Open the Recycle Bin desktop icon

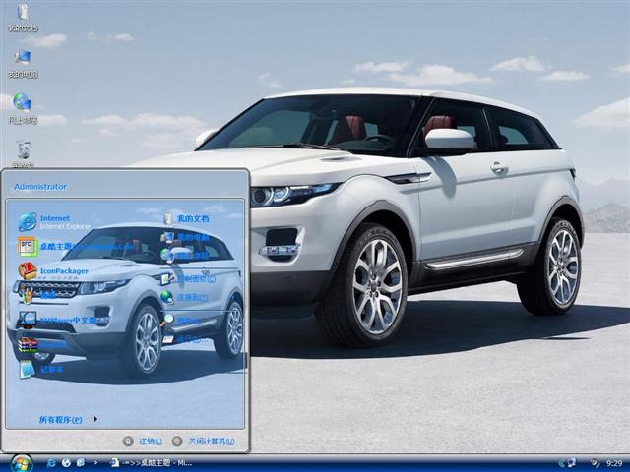[23, 154]
